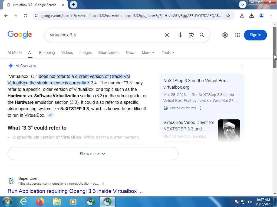The height and width of the screenshot is (207, 277).
Task: Open Run Application requiring Opengl 3.3 result
Action: 75,191
